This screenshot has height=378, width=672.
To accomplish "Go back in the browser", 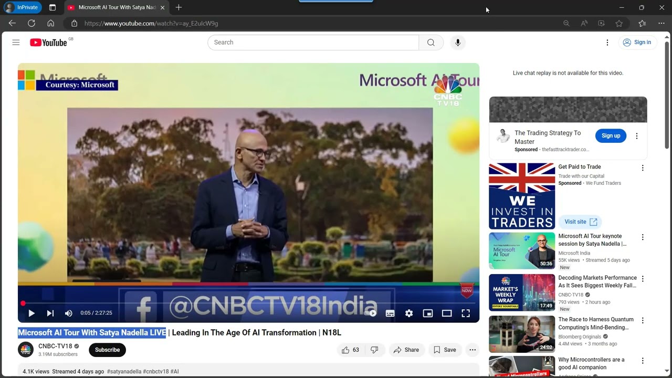I will pyautogui.click(x=12, y=23).
